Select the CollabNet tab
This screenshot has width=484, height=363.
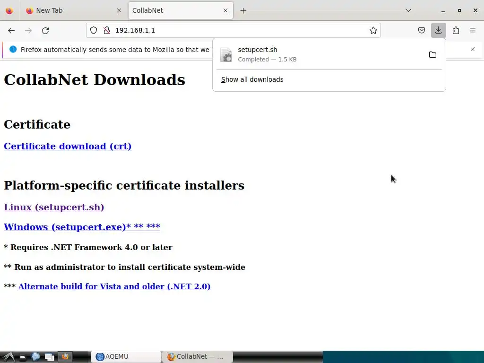pyautogui.click(x=181, y=10)
